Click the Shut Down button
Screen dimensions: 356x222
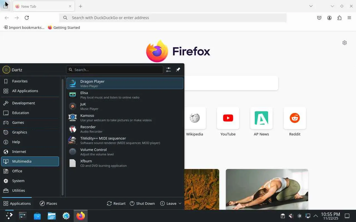[142, 203]
